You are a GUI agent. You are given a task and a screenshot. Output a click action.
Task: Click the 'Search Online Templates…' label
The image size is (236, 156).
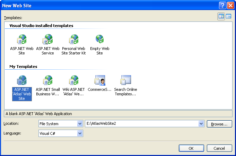[x=125, y=92]
